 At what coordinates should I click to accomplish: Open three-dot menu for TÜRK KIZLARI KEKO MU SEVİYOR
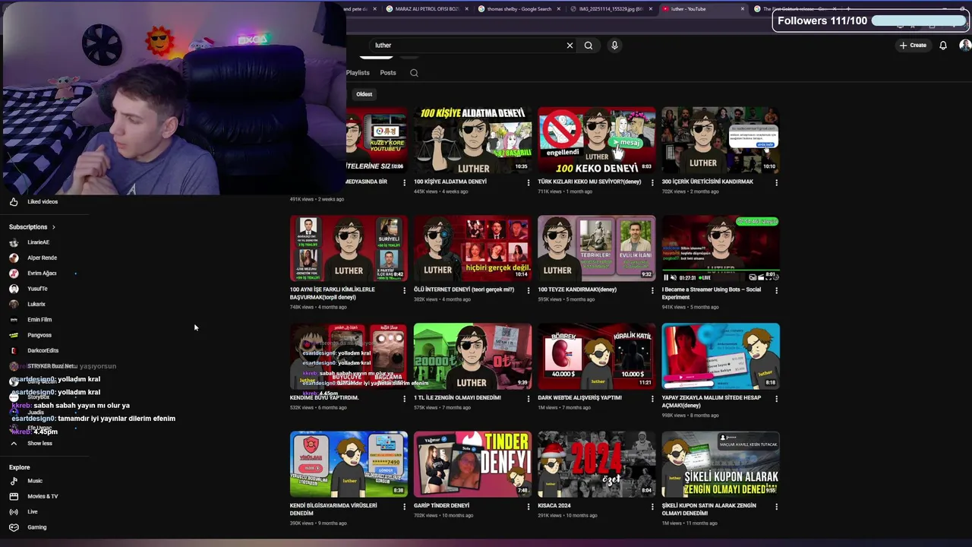[652, 182]
